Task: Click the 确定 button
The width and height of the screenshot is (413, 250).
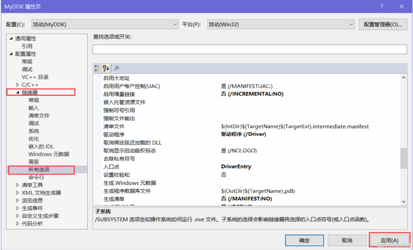Action: point(304,240)
